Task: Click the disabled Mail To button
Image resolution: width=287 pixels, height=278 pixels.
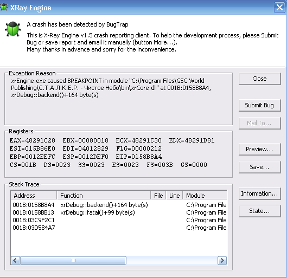Action: tap(259, 123)
